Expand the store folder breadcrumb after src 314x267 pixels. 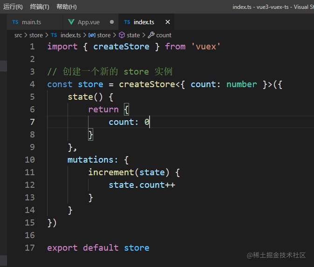click(x=36, y=35)
